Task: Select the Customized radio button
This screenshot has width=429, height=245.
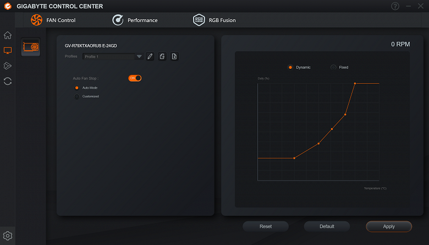Action: coord(77,96)
